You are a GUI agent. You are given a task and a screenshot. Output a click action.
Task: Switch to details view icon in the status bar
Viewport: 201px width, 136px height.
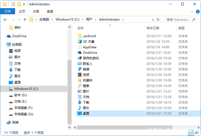tap(191, 133)
